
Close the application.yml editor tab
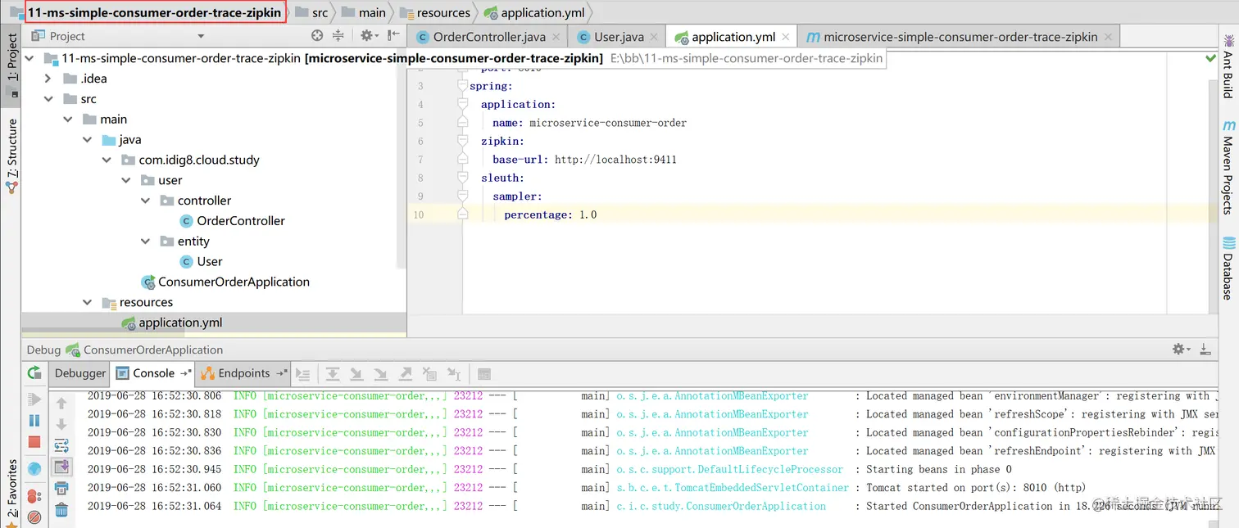pyautogui.click(x=785, y=37)
